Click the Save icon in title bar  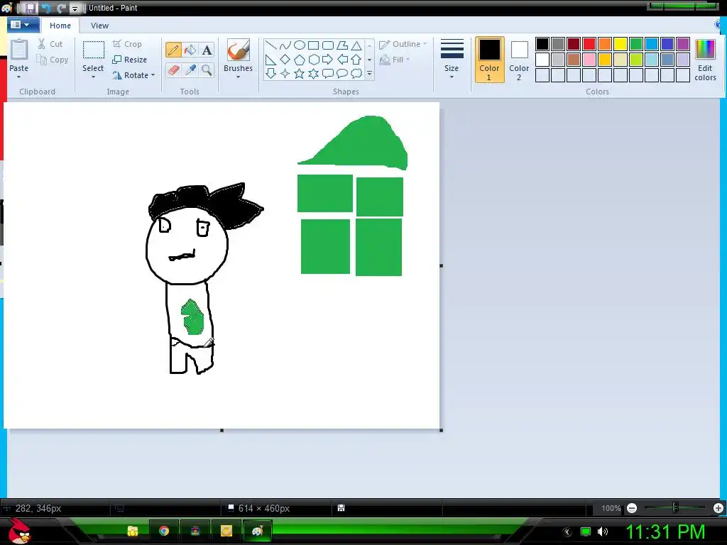click(30, 8)
